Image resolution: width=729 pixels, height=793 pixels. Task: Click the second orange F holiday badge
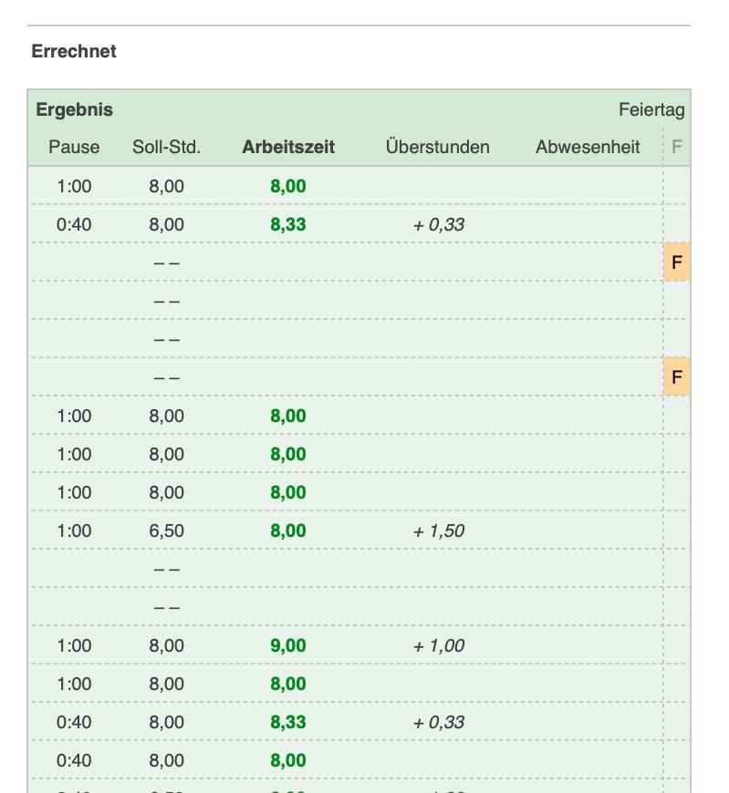[x=676, y=376]
